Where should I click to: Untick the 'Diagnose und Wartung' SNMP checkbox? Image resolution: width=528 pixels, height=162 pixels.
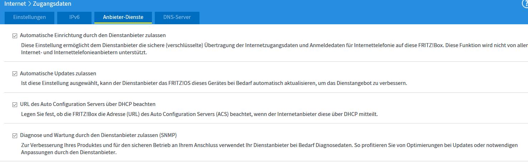tap(15, 136)
